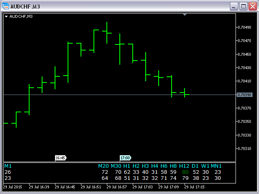259x194 pixels.
Task: Click the AUDCHF,M3 window title text
Action: 25,6
